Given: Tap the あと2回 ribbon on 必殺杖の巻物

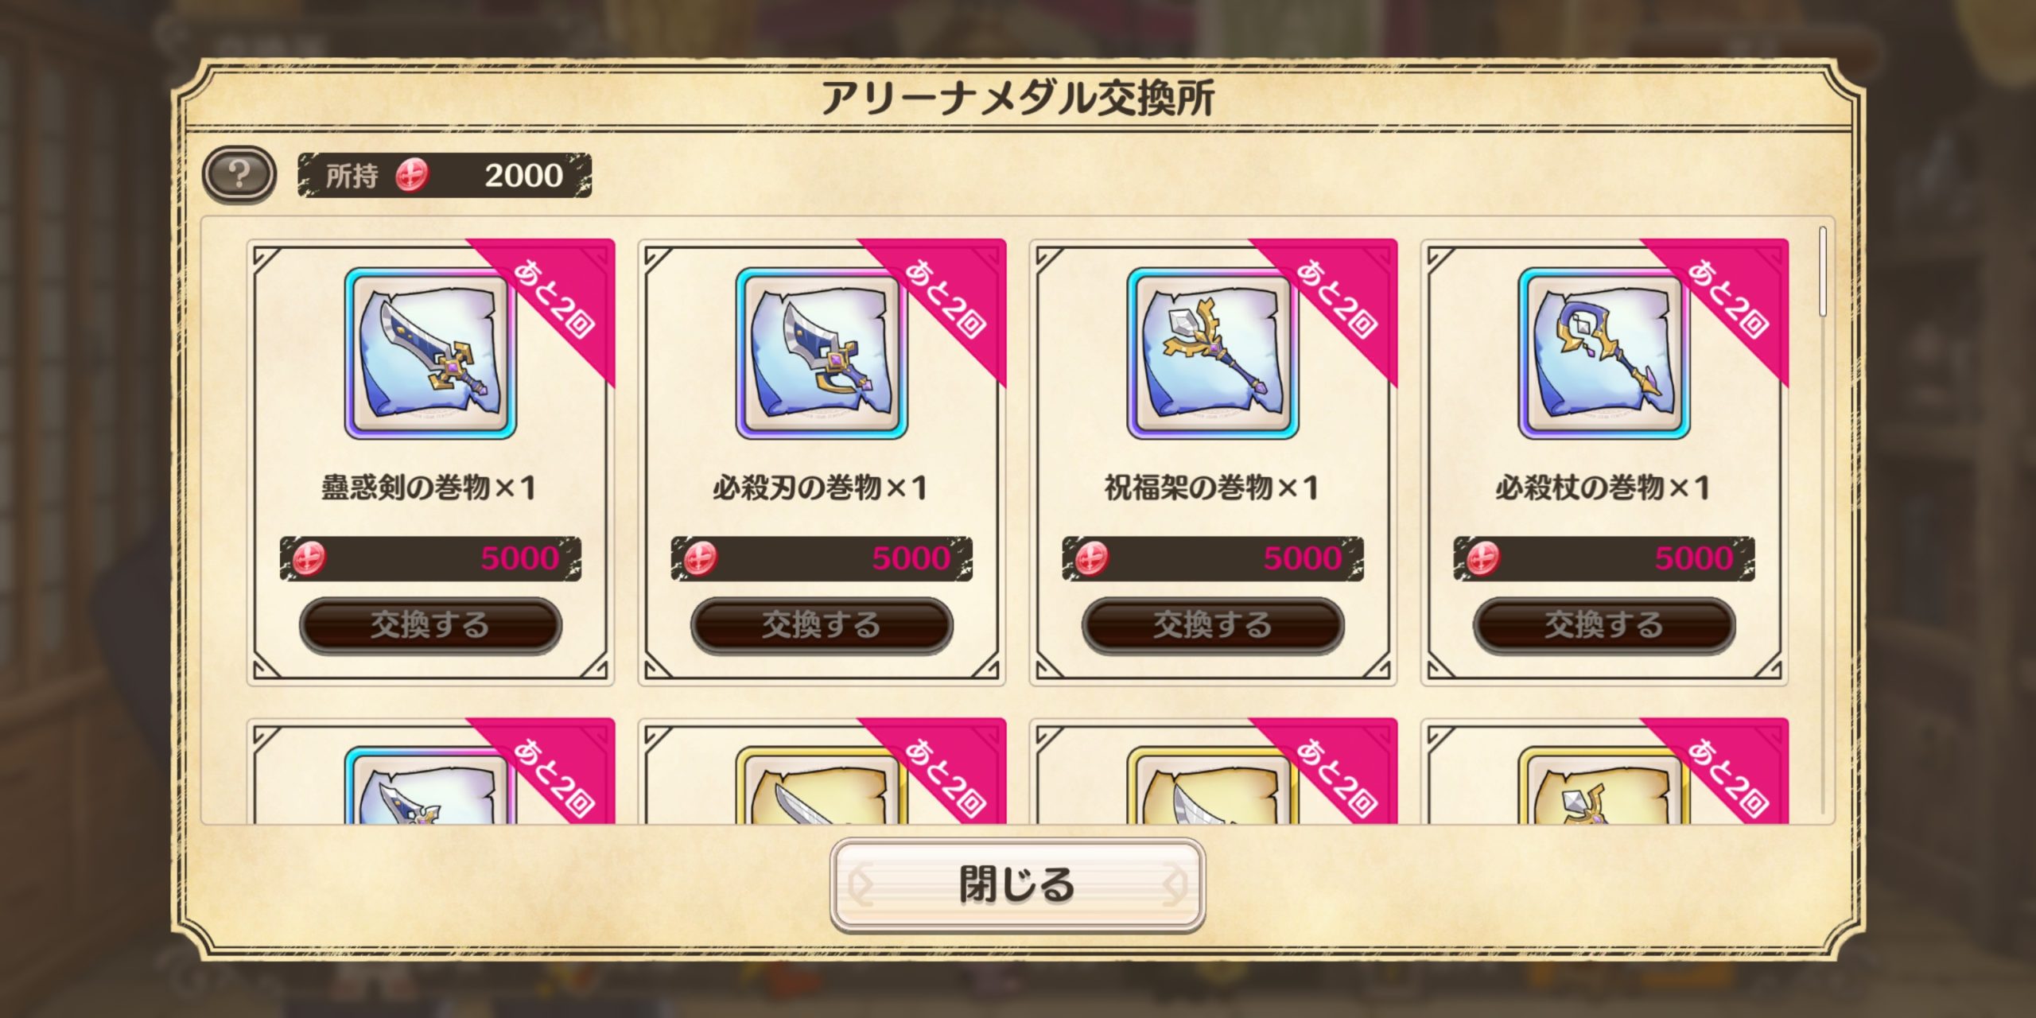Looking at the screenshot, I should 1727,300.
